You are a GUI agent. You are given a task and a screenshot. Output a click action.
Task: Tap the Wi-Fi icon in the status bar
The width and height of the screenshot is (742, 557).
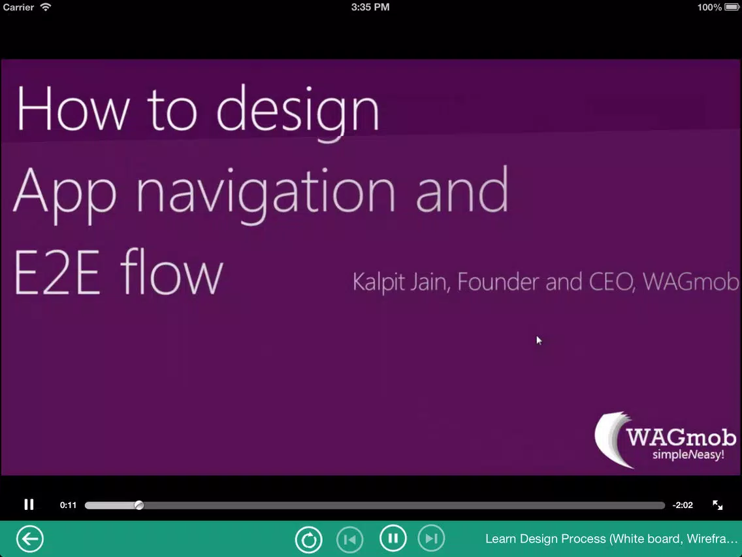pos(46,7)
